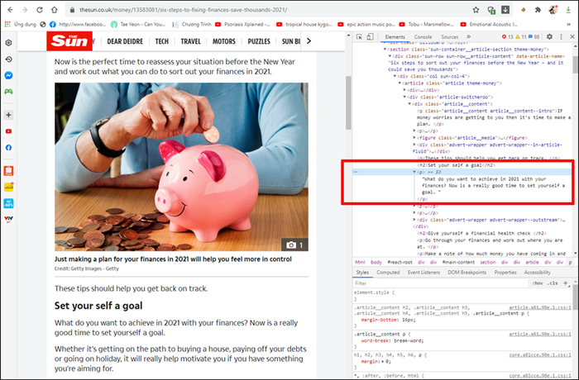
Task: Go back to the previous page
Action: pos(10,10)
